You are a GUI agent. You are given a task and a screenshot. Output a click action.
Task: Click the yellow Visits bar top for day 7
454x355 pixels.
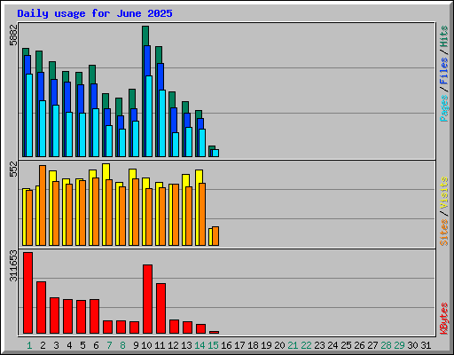pyautogui.click(x=106, y=171)
